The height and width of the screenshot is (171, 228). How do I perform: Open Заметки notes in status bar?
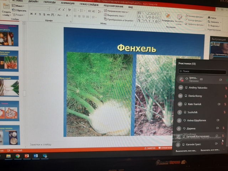click(x=150, y=148)
